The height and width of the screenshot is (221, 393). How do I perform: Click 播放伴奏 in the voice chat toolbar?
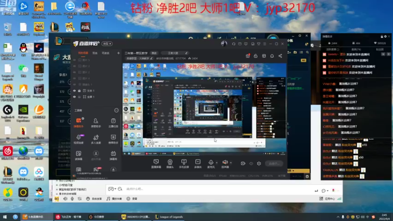(114, 199)
